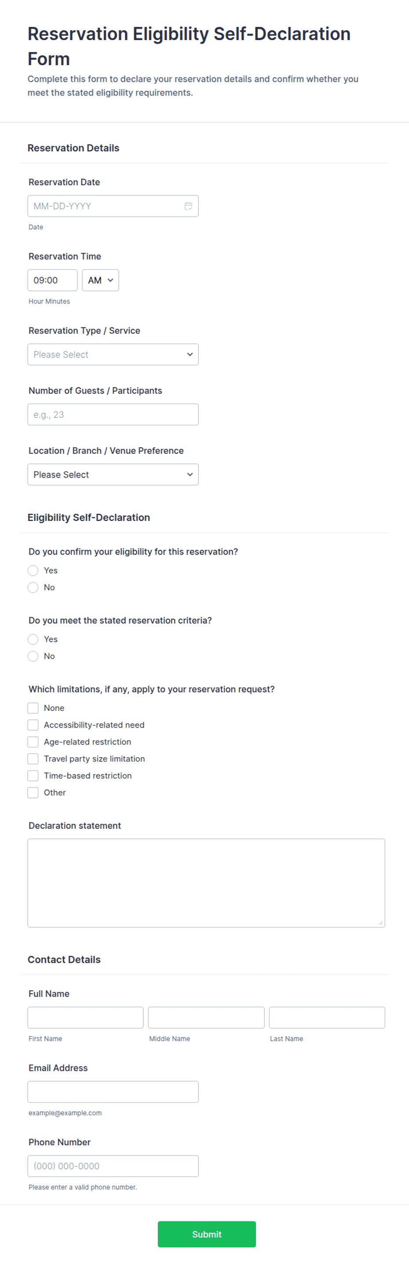
Task: Open the Location / Branch / Venue Preference dropdown
Action: 113,475
